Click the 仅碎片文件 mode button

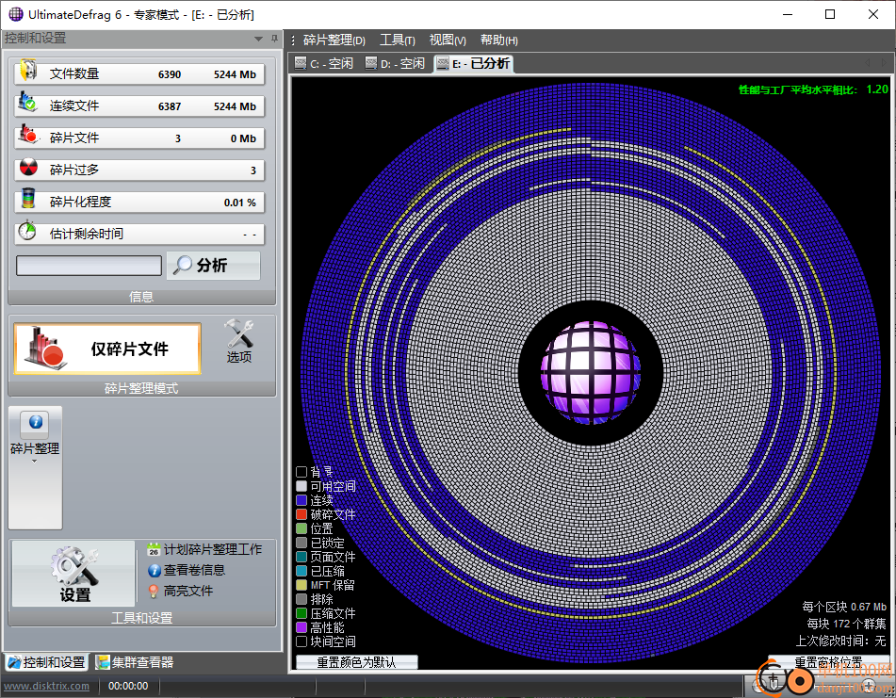(x=107, y=349)
